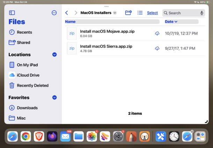Tap the window multitasking three-dots control
The height and width of the screenshot is (148, 213).
point(106,6)
